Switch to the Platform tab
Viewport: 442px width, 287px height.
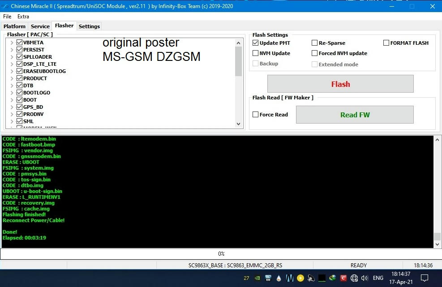(14, 26)
